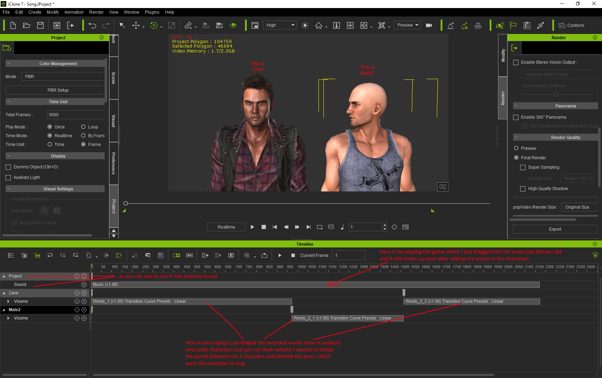Click the New Project icon
The height and width of the screenshot is (378, 602).
pos(13,25)
